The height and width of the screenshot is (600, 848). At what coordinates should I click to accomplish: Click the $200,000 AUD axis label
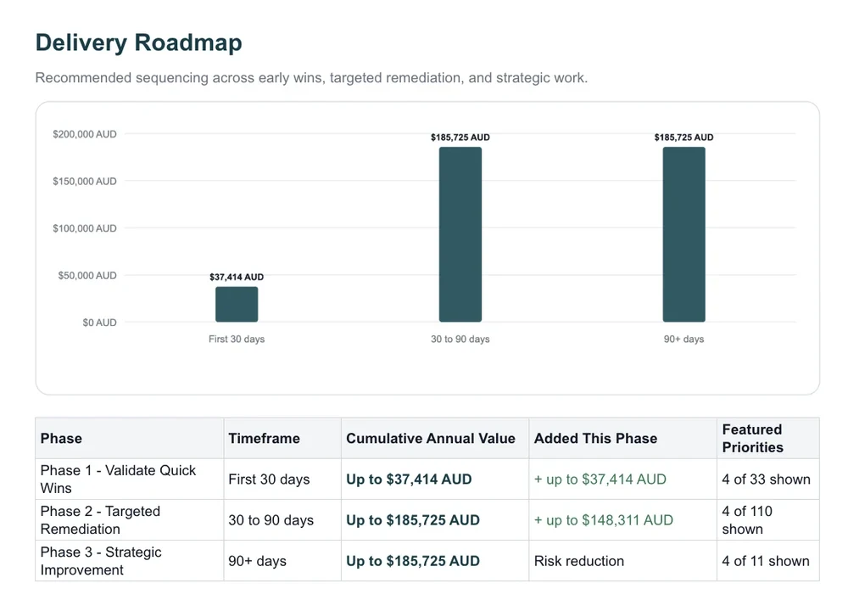84,134
